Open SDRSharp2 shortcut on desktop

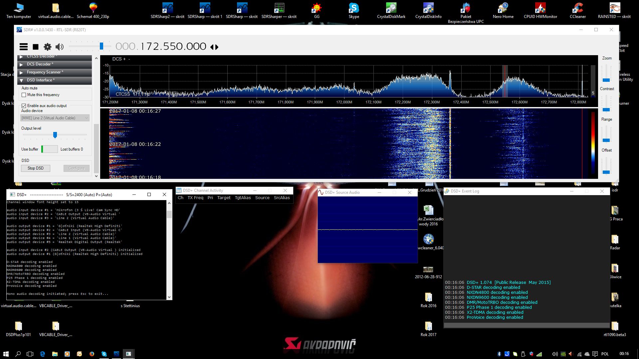click(x=167, y=11)
